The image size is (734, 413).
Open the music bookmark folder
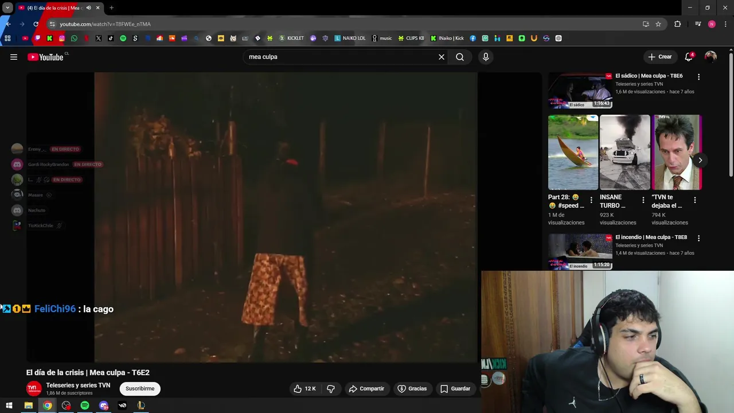tap(382, 38)
